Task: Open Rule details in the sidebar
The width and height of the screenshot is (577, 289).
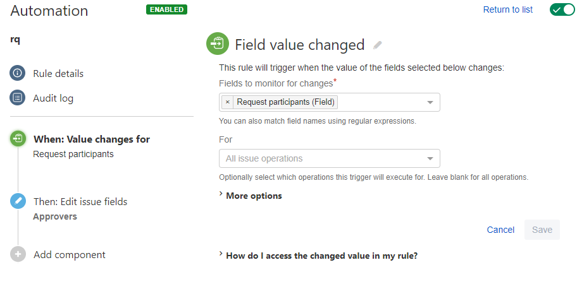Action: pyautogui.click(x=58, y=73)
